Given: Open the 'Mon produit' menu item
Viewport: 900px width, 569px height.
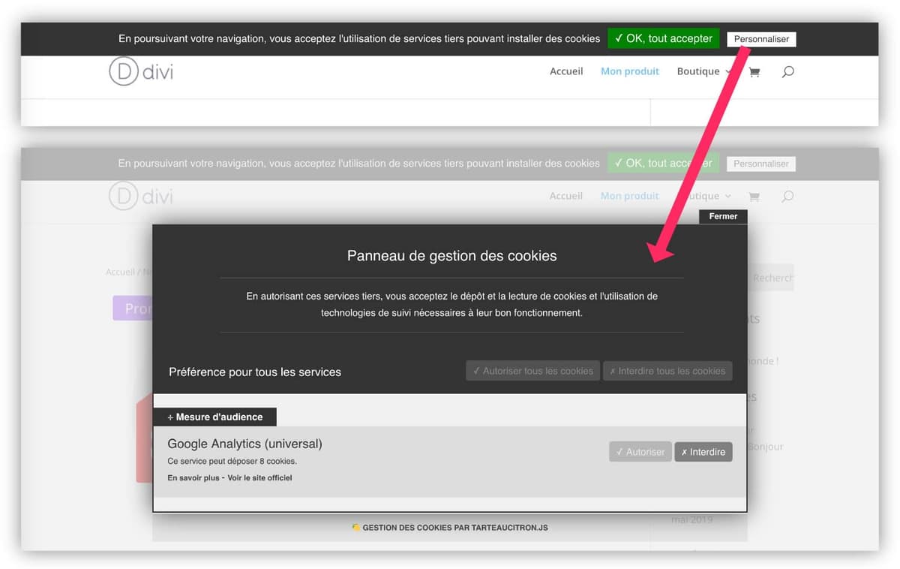Looking at the screenshot, I should (x=630, y=71).
